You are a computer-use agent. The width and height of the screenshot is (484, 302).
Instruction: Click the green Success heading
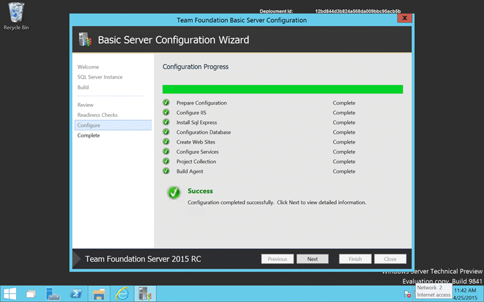[200, 191]
